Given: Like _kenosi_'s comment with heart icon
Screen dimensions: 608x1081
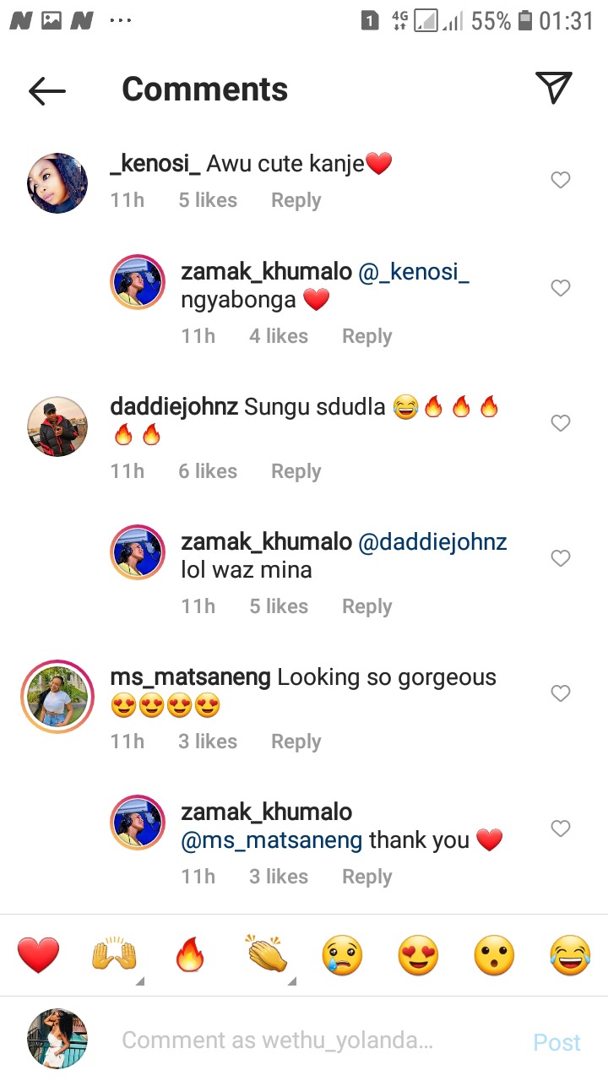Looking at the screenshot, I should (561, 180).
